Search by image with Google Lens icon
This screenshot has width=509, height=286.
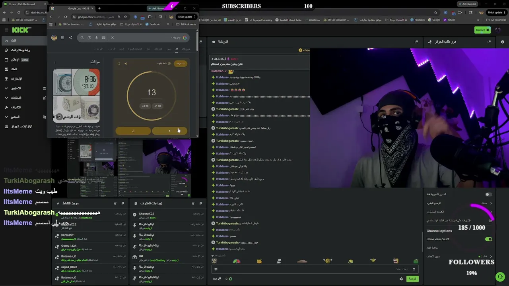[x=89, y=38]
